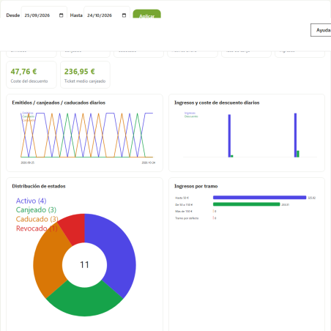Open the Ayuda help button
This screenshot has width=331, height=331.
[321, 30]
